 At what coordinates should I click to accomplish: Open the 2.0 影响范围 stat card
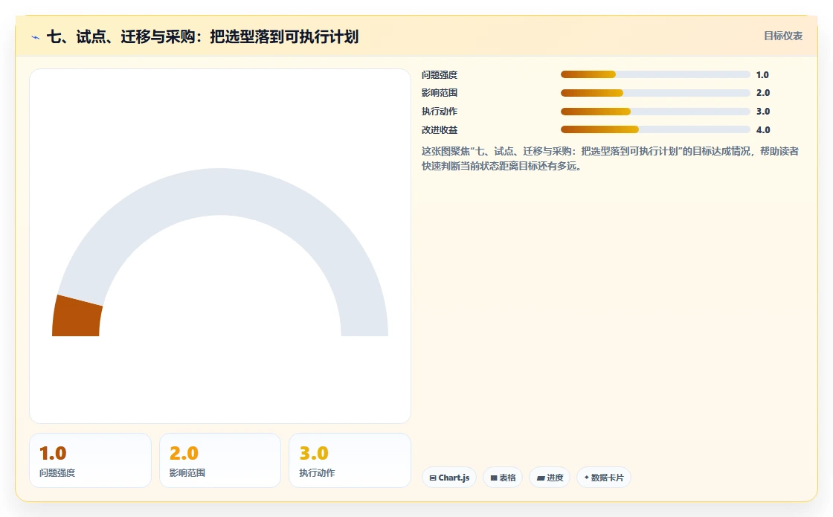tap(220, 460)
